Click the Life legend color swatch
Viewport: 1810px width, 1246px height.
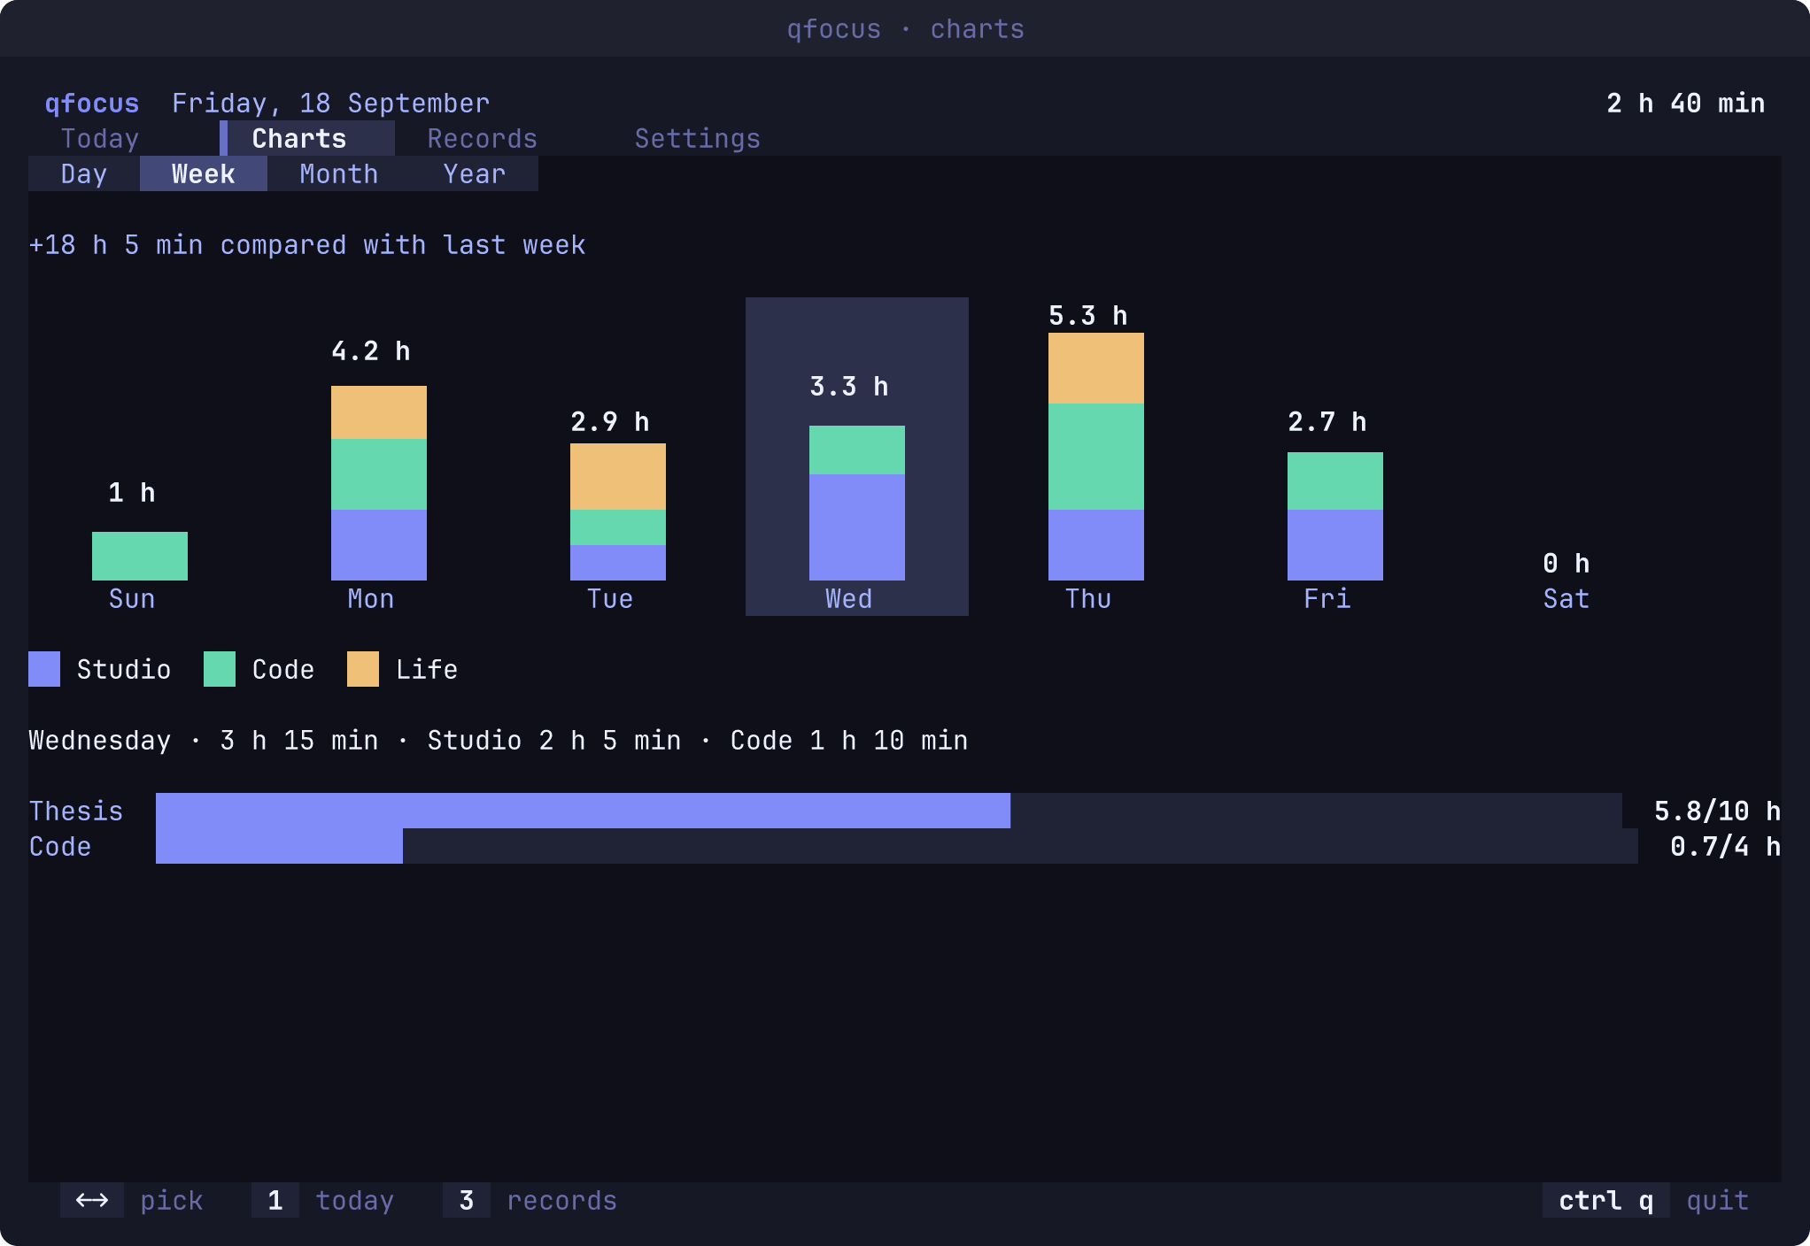click(363, 669)
